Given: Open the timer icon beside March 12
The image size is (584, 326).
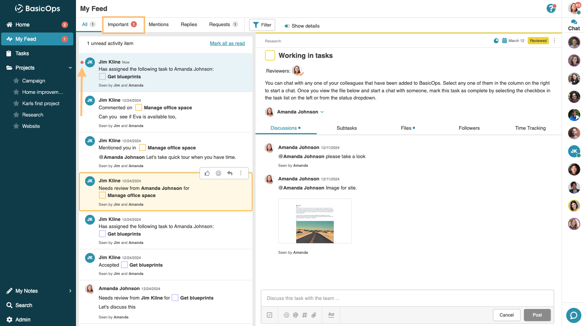Looking at the screenshot, I should pos(496,41).
